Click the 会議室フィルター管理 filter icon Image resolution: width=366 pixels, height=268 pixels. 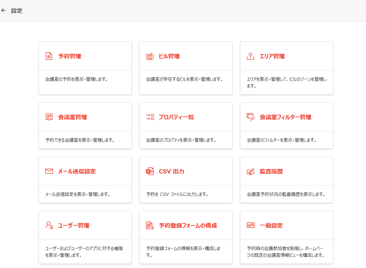coord(251,117)
